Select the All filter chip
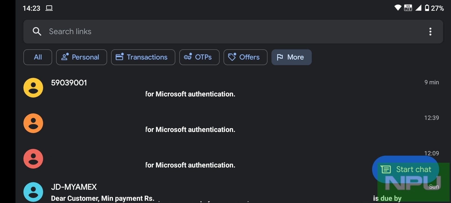Viewport: 451px width, 203px height. click(x=38, y=57)
